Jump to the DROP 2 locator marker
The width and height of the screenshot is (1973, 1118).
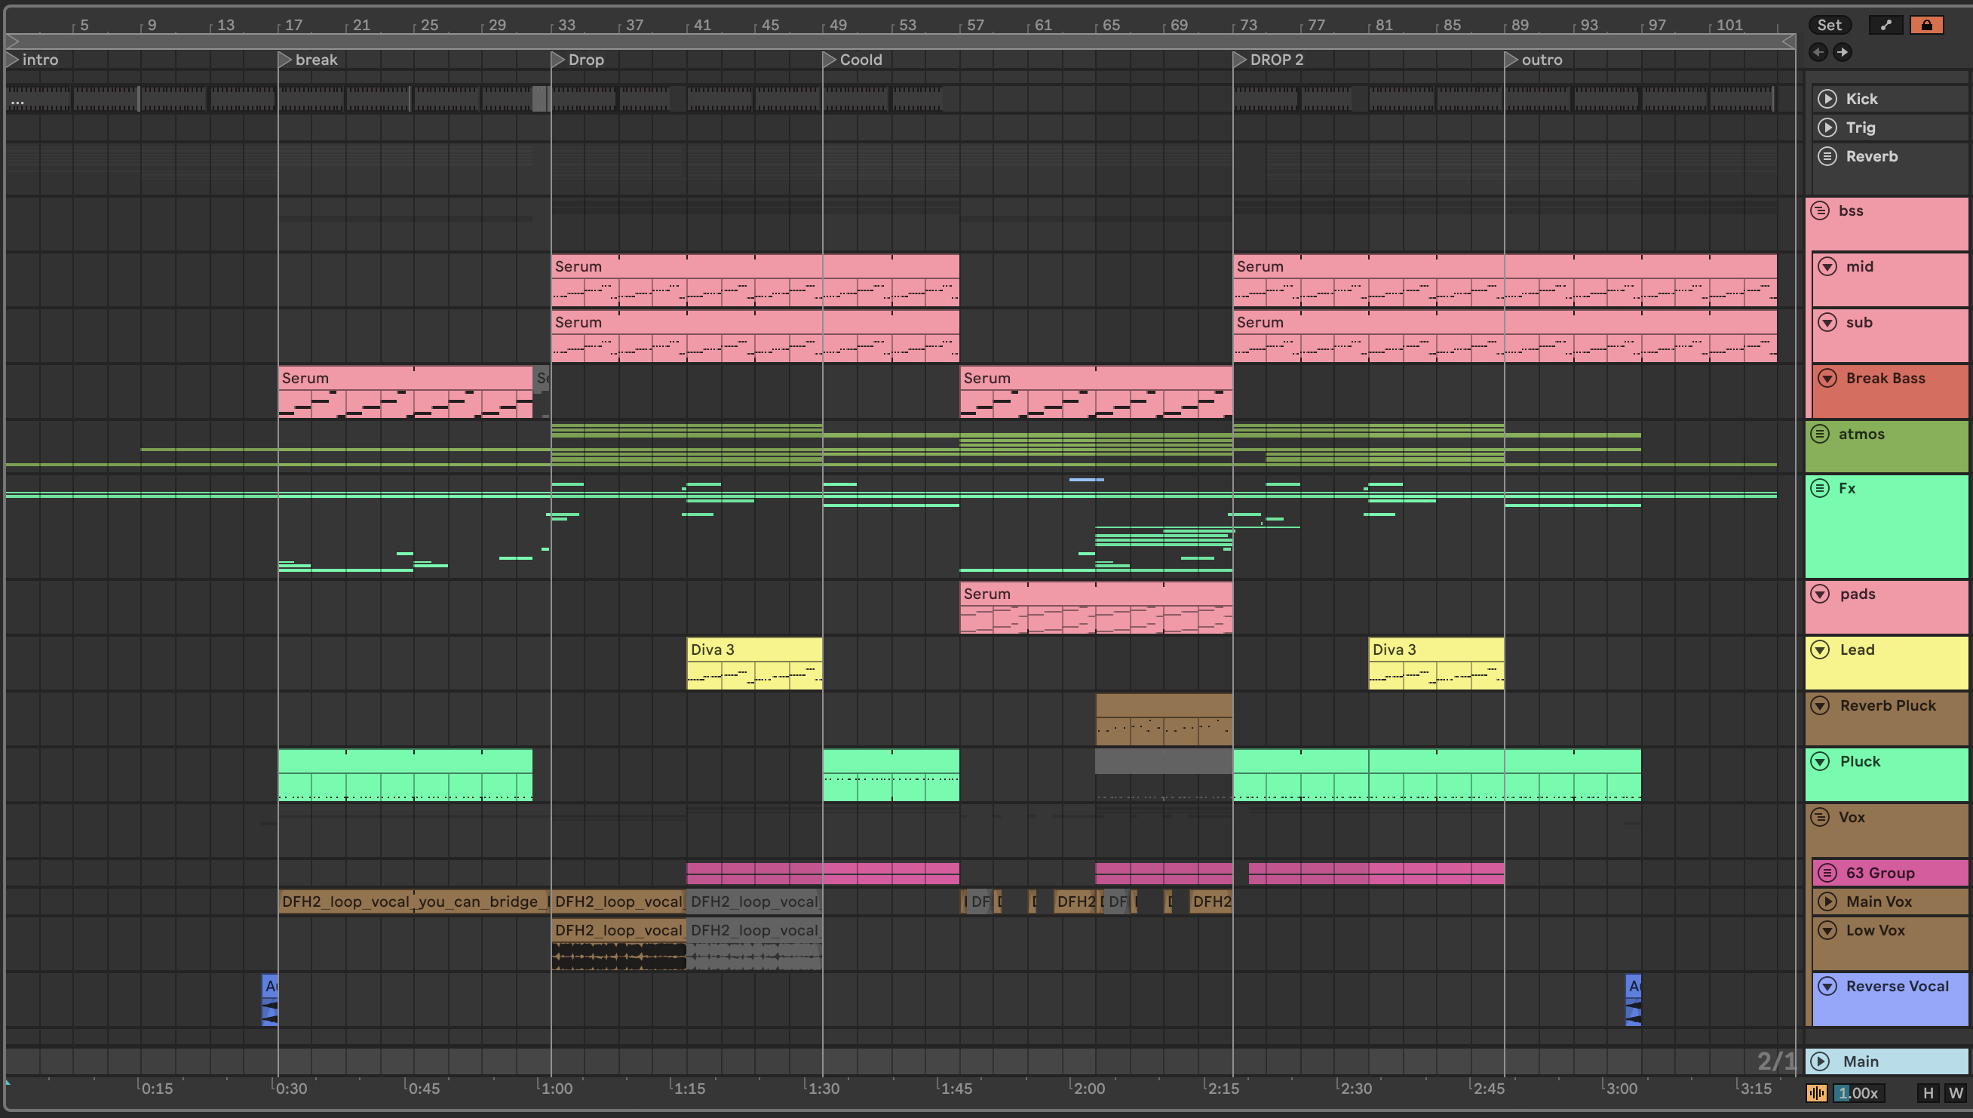[x=1239, y=59]
